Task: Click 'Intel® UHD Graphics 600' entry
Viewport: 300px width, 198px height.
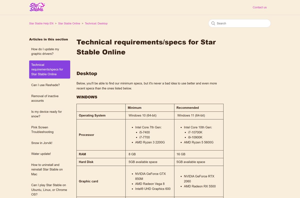Action: (x=153, y=189)
